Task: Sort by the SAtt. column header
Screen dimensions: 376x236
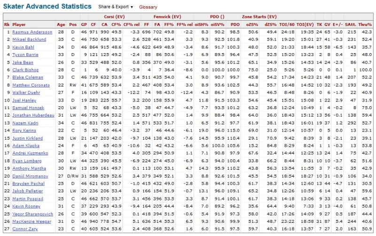Action: tap(350, 24)
